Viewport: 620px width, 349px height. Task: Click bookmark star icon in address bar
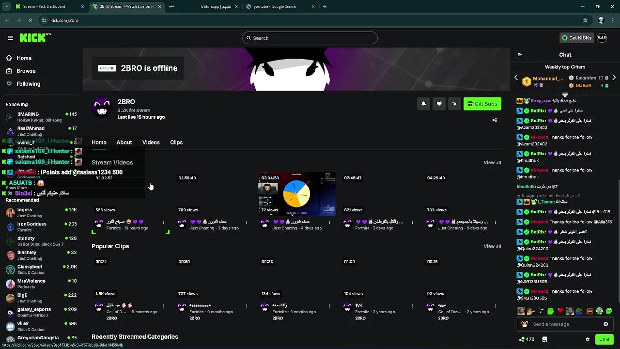tap(585, 20)
